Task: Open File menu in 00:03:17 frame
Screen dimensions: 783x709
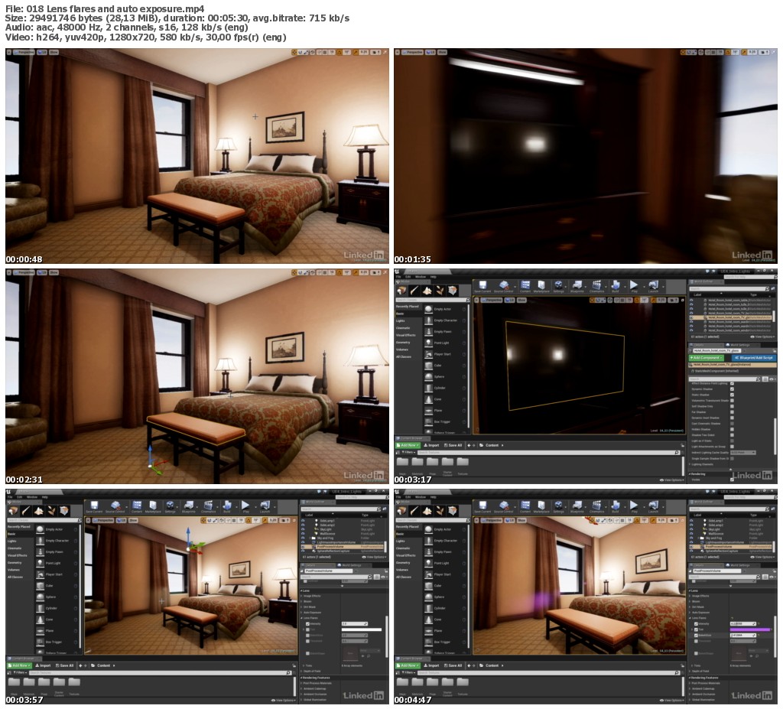Action: click(x=398, y=276)
